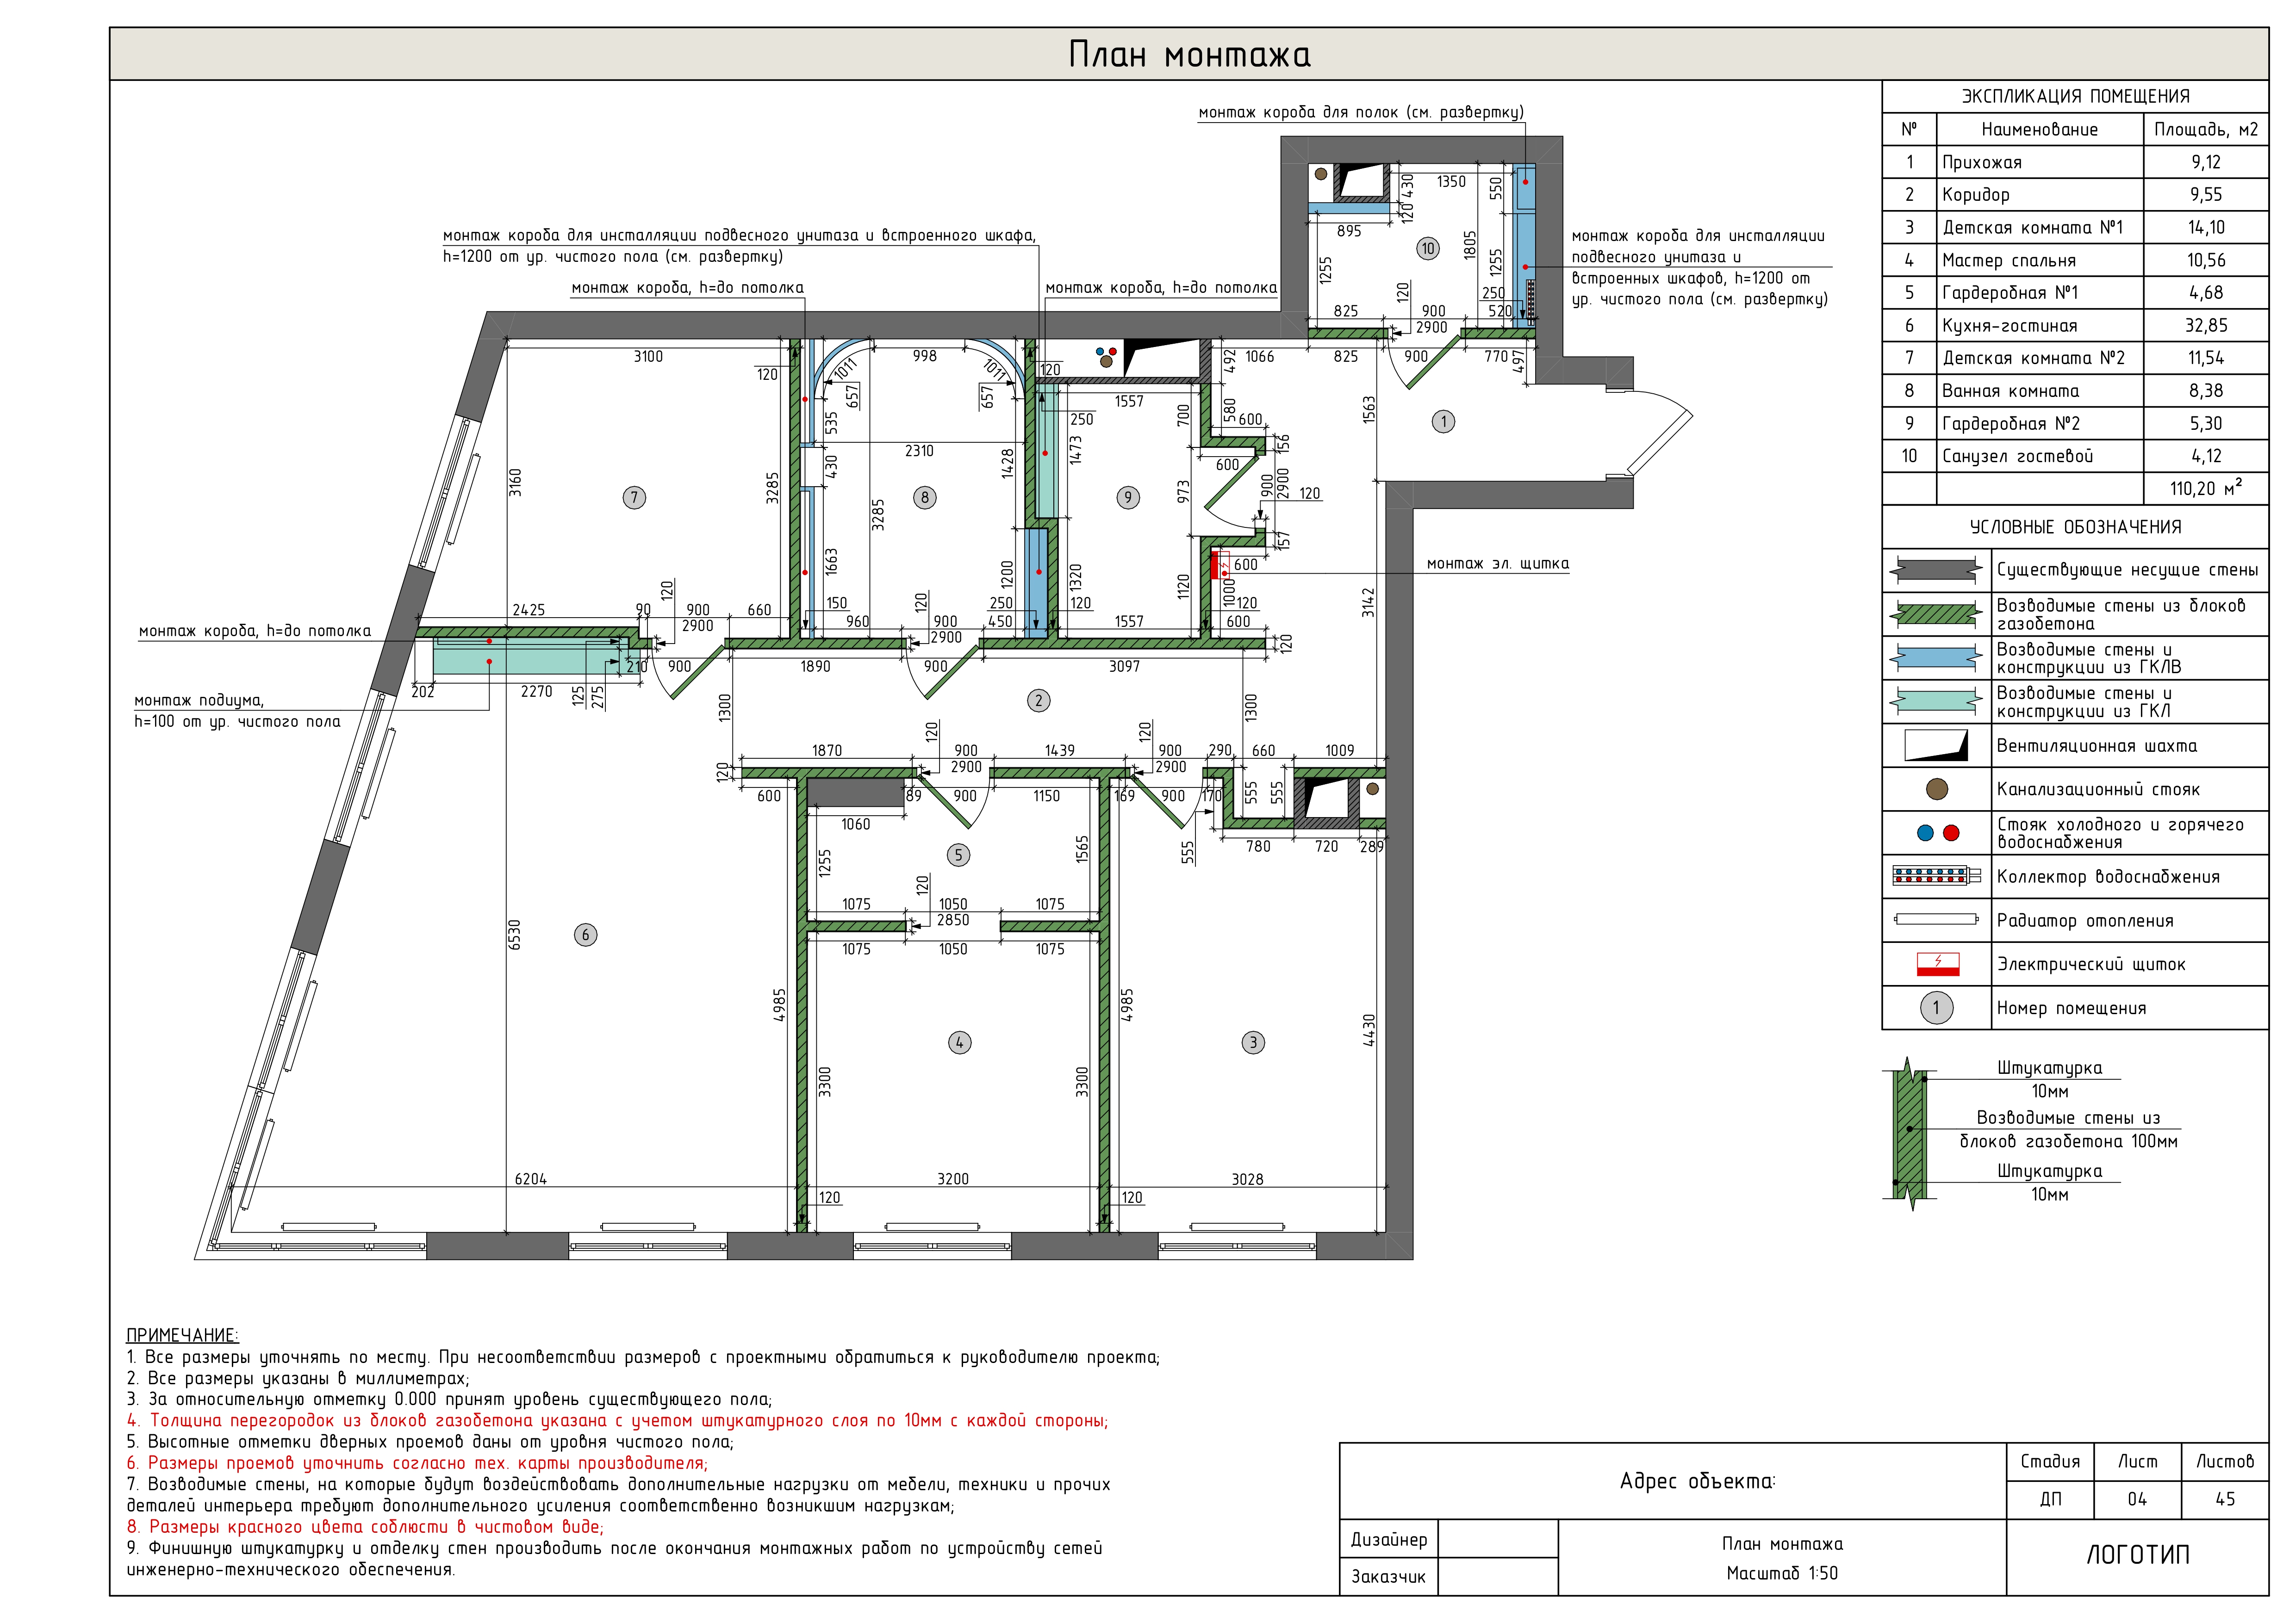This screenshot has height=1623, width=2296.
Task: Click the existing load-bearing wall legend symbol
Action: (x=1935, y=570)
